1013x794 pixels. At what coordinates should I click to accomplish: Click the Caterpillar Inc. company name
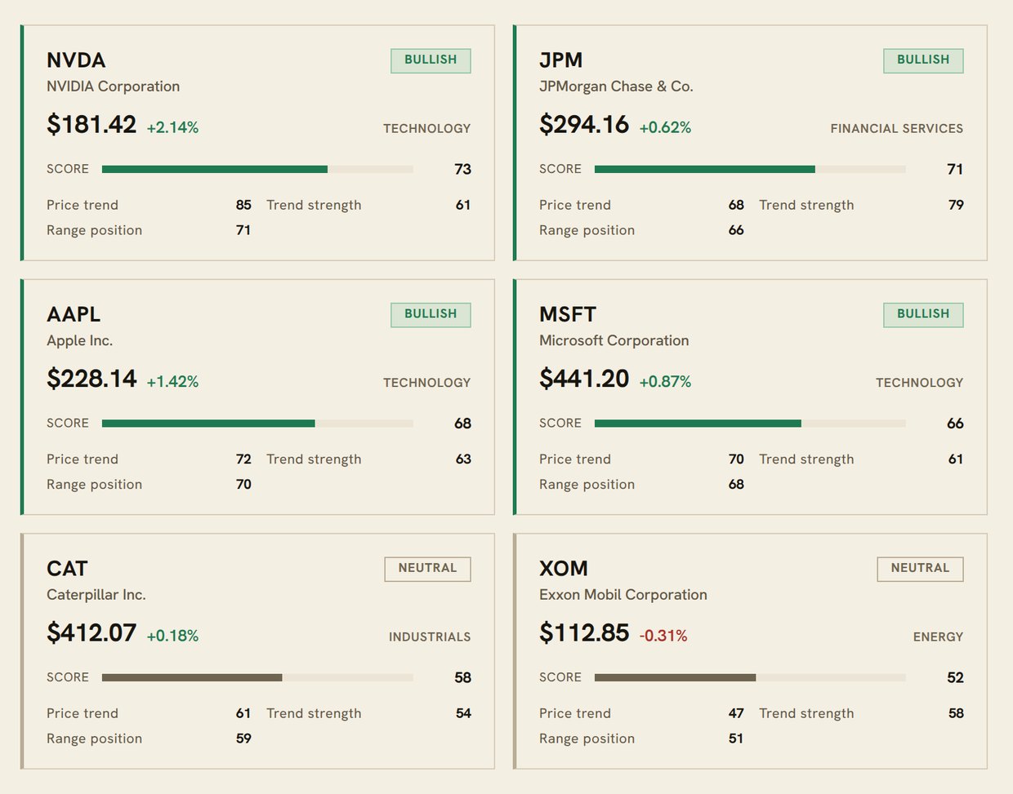(x=96, y=595)
